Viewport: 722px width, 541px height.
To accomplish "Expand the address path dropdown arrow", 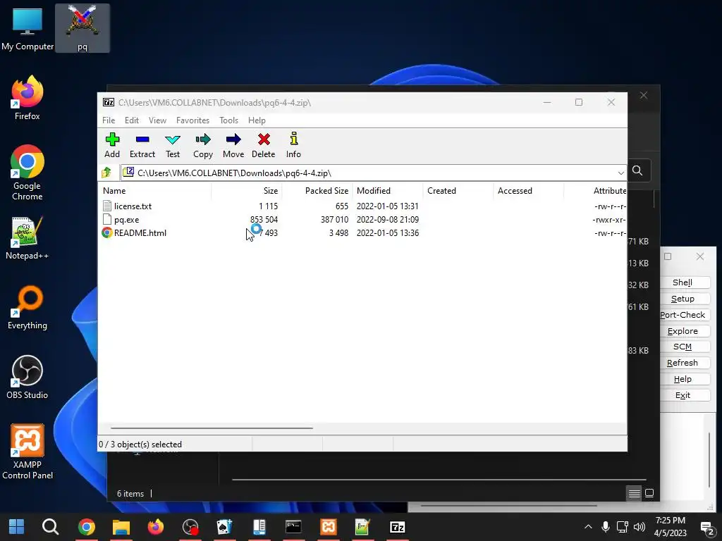I will click(620, 173).
